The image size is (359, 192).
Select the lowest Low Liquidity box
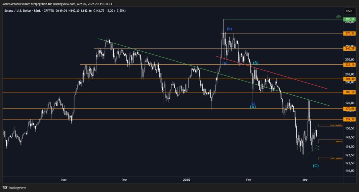click(x=330, y=158)
